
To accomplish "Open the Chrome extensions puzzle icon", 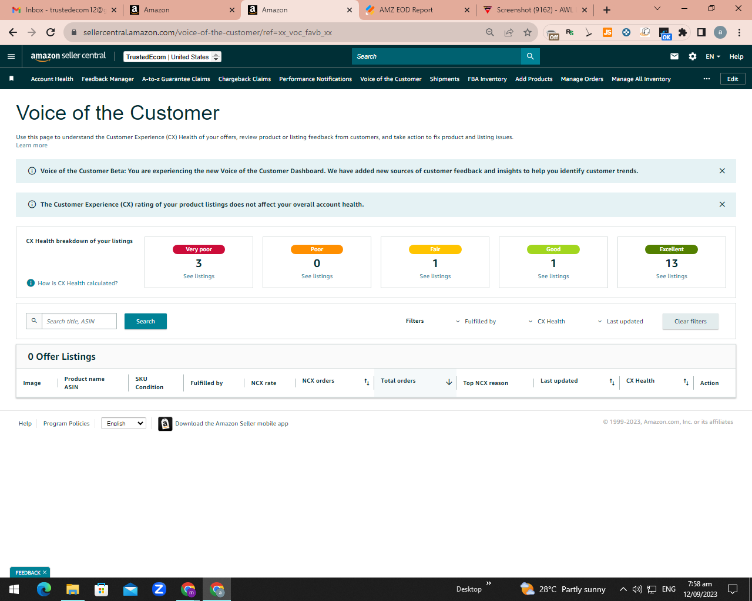I will pyautogui.click(x=683, y=32).
